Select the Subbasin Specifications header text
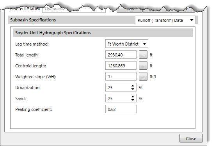Screen dimensions: 213x146 pos(33,20)
